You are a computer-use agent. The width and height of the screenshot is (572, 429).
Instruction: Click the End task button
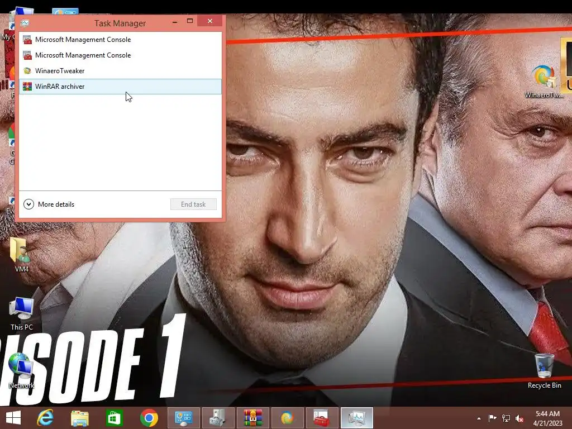(193, 204)
